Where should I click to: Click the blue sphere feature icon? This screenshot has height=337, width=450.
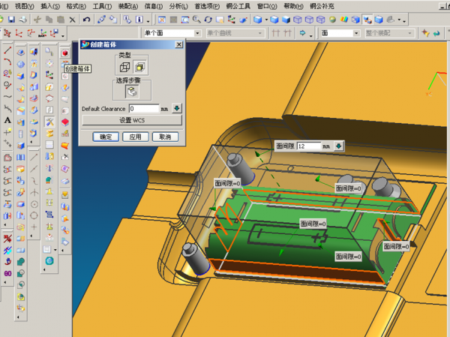point(21,64)
